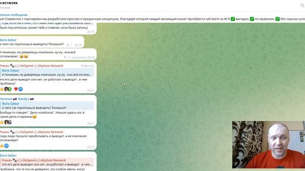Click the smiling emoji after 'карманы'
The height and width of the screenshot is (171, 305).
pos(35,117)
